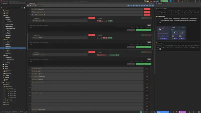Expand the common.unit.item description

[163, 11]
